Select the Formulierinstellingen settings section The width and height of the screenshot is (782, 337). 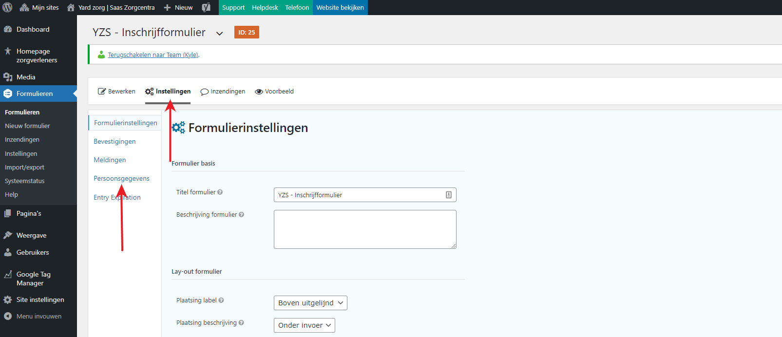pyautogui.click(x=126, y=123)
